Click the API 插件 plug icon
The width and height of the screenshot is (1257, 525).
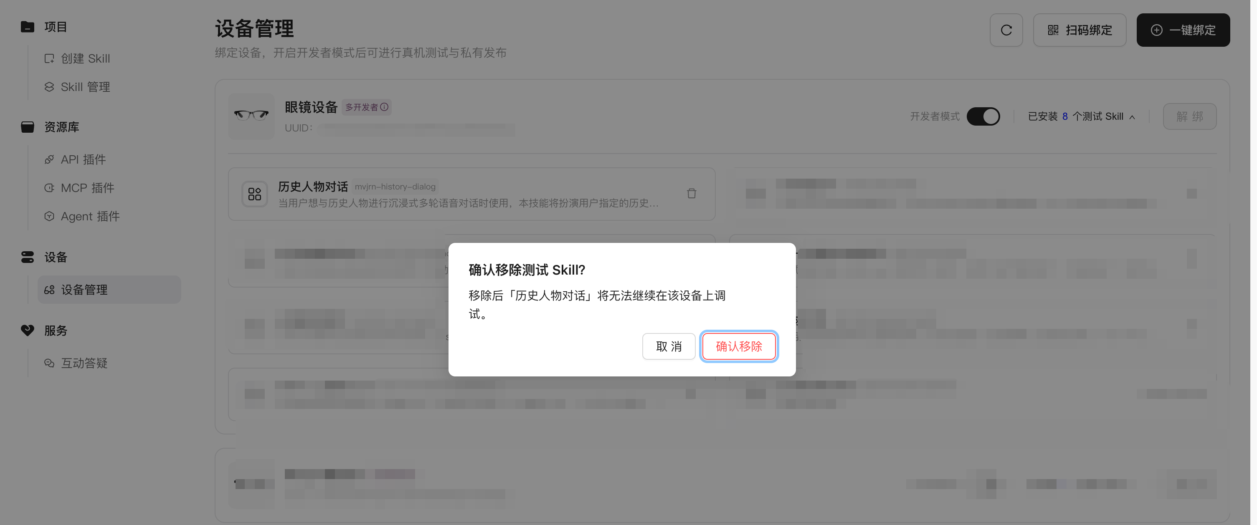coord(49,159)
